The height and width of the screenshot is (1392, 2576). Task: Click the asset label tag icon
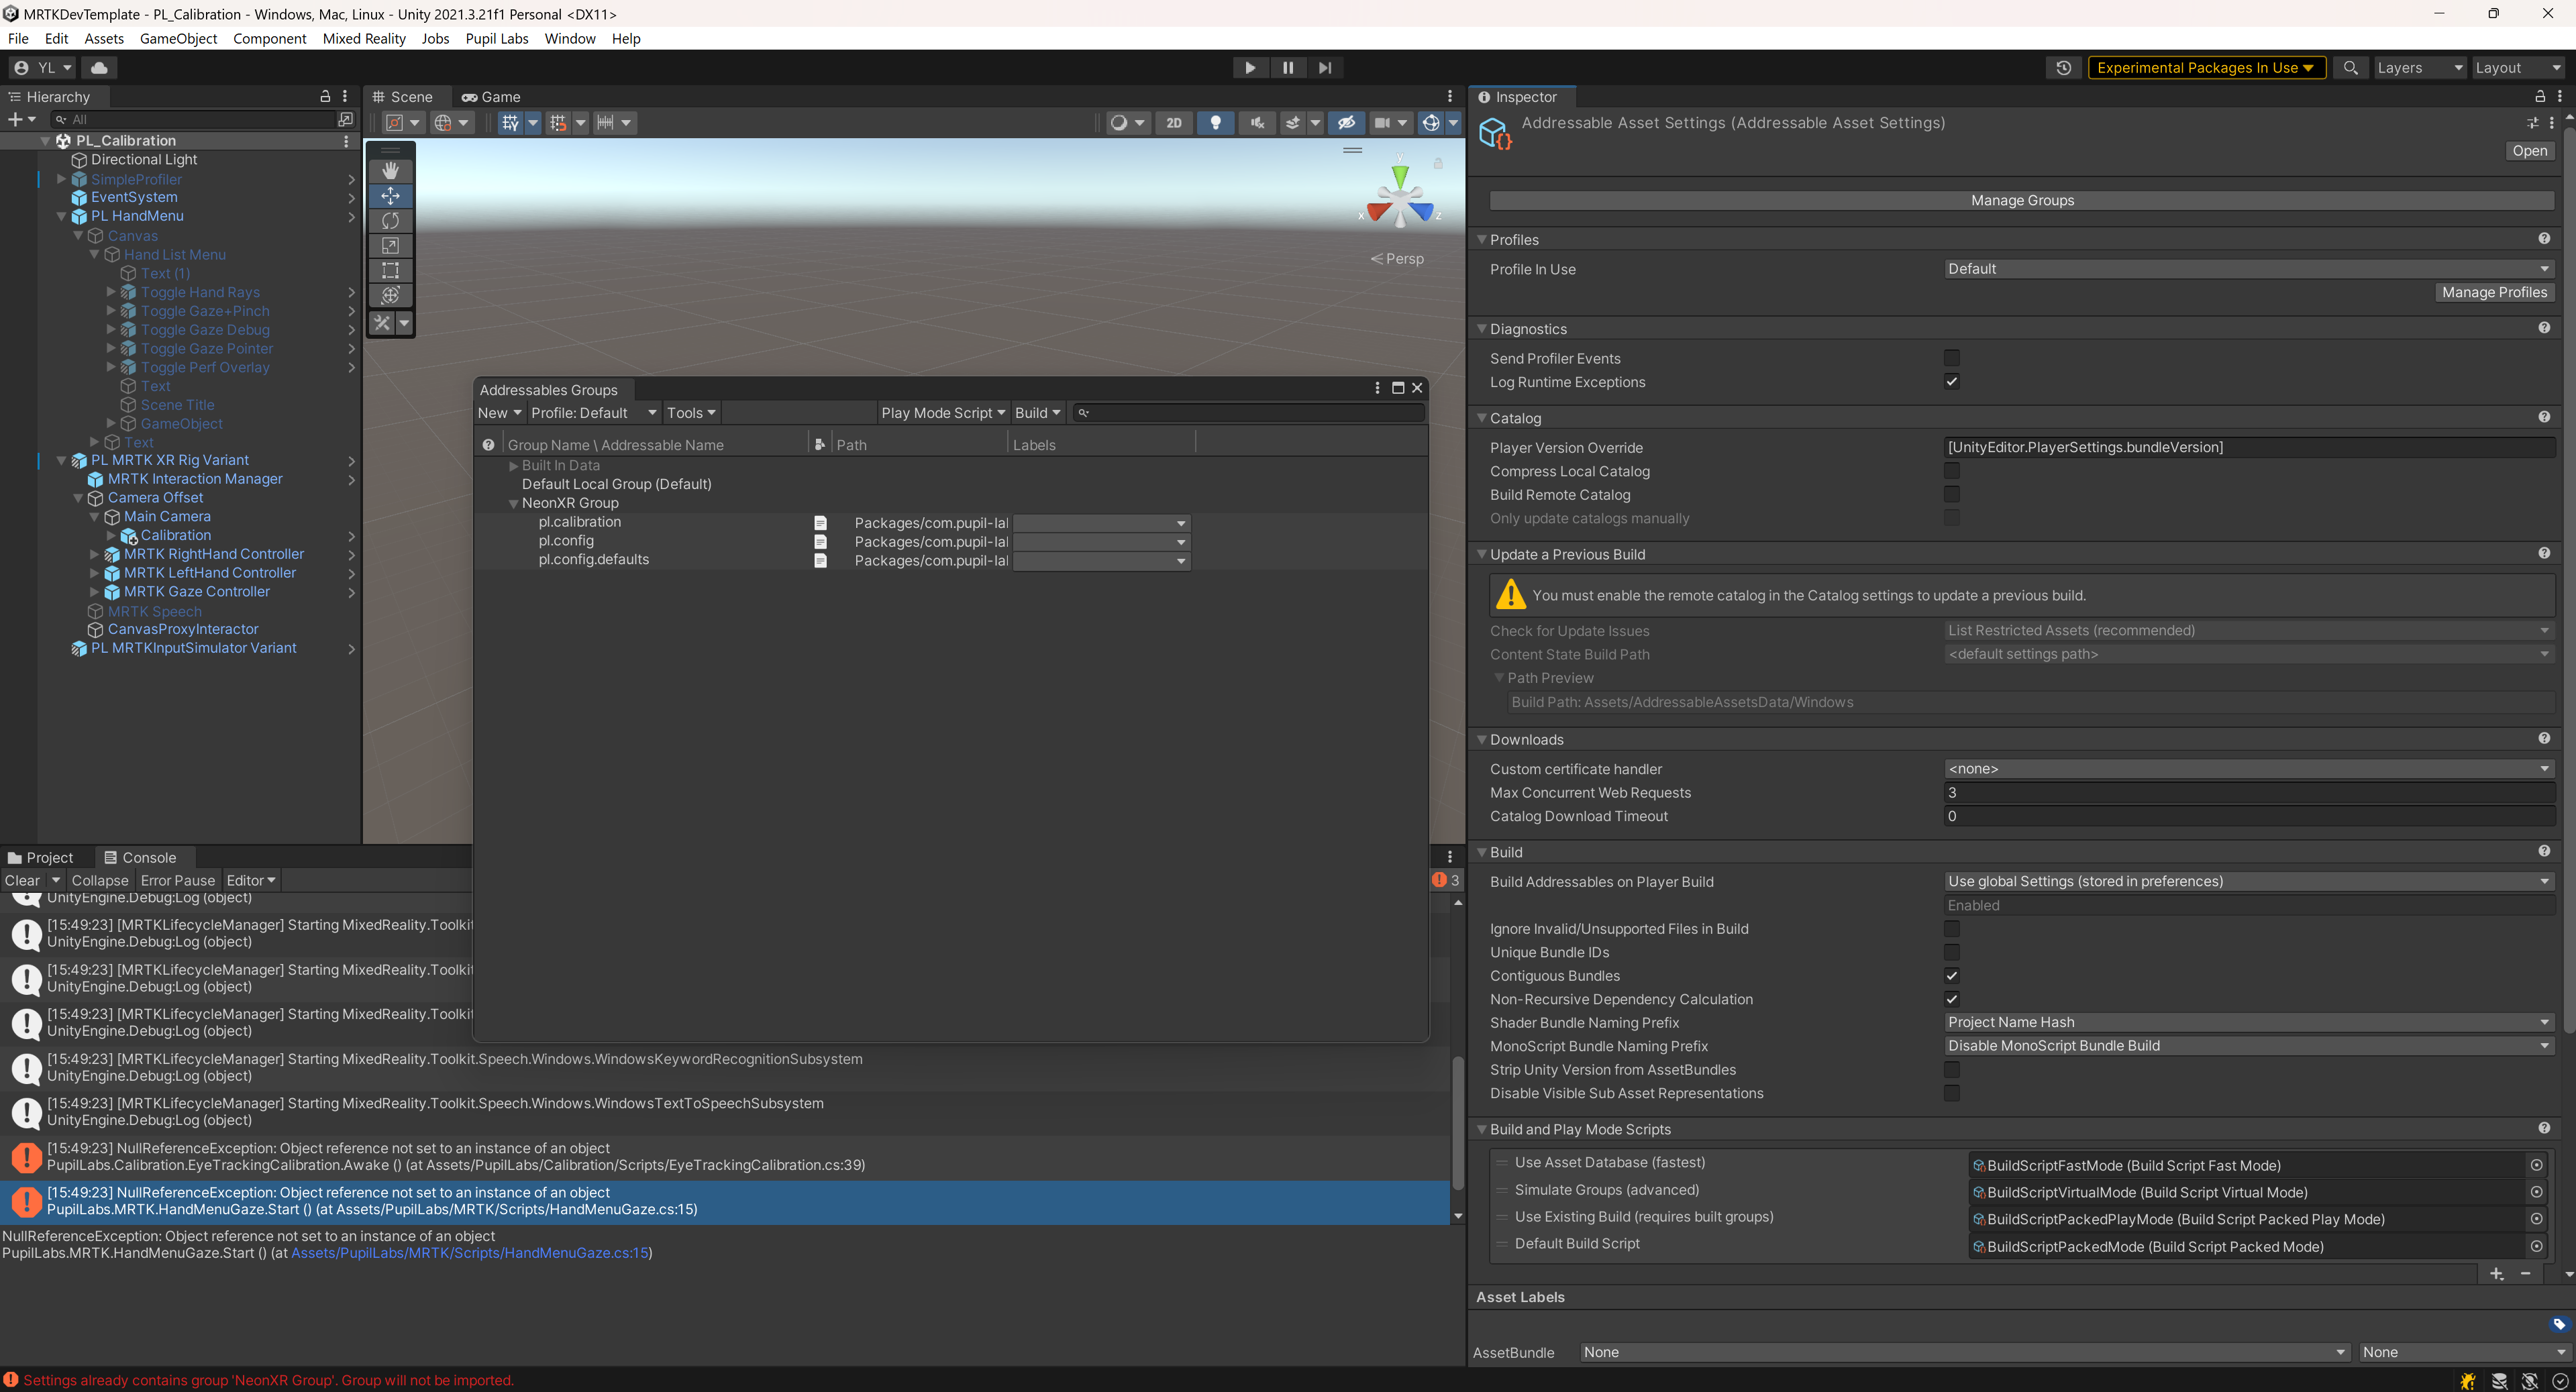click(x=2558, y=1324)
